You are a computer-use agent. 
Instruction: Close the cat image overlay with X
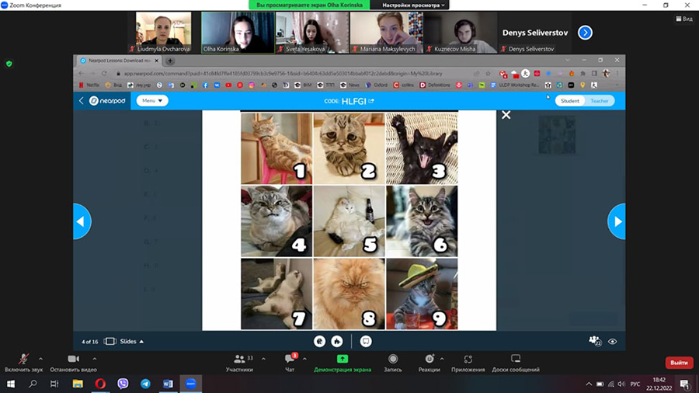coord(506,115)
